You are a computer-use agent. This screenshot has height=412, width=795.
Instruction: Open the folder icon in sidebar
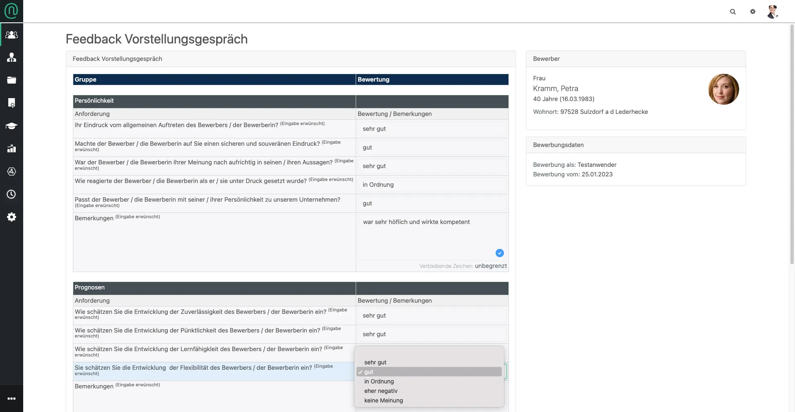12,80
